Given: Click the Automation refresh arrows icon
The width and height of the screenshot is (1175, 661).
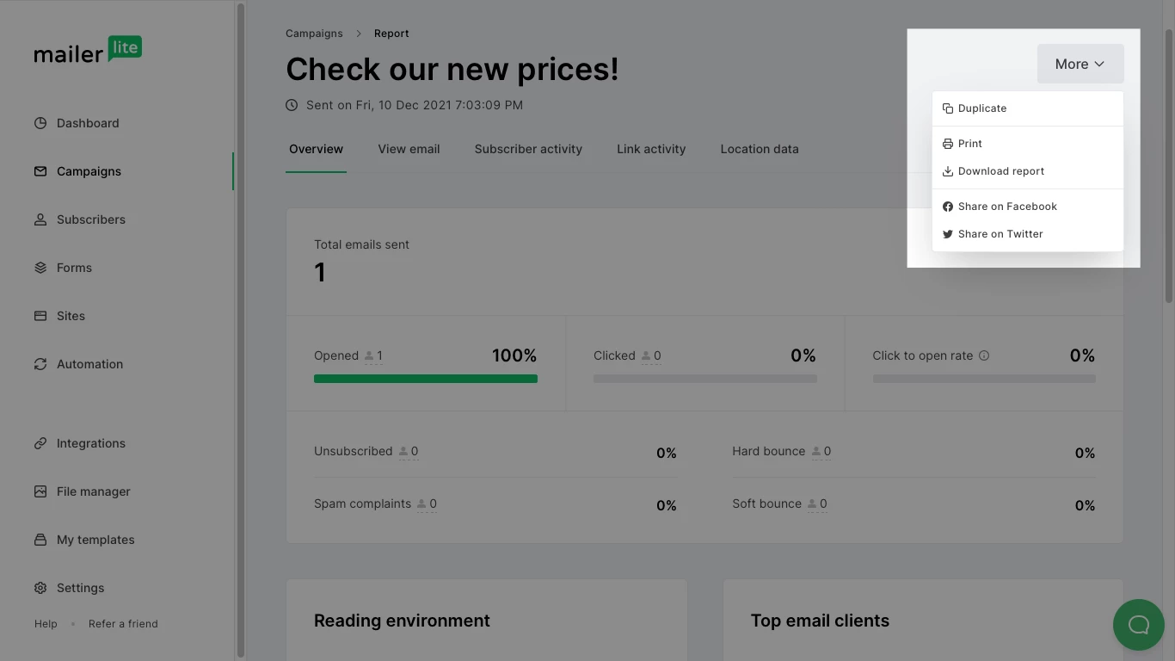Looking at the screenshot, I should (40, 364).
